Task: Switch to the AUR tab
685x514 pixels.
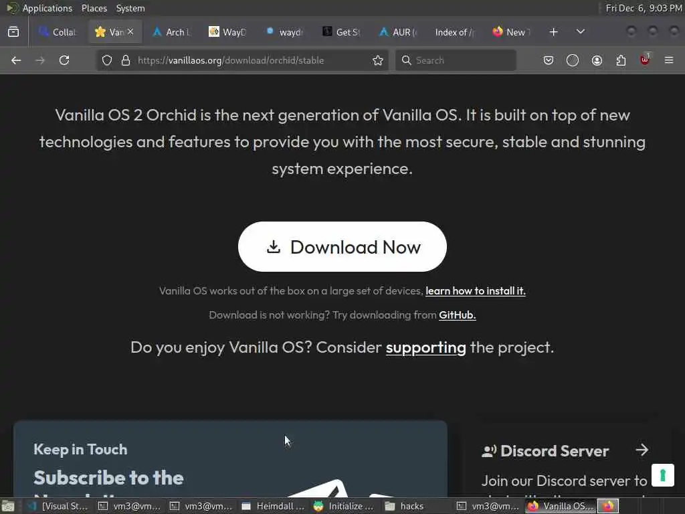Action: (398, 32)
